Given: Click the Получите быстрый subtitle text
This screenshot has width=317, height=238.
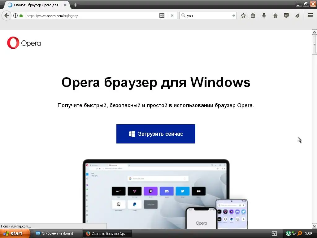Looking at the screenshot, I should 156,105.
